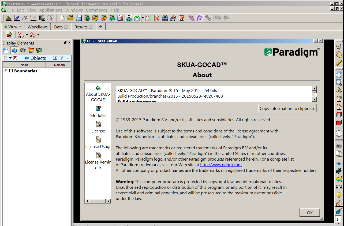344x226 pixels.
Task: Select the hand pan tool
Action: 339,54
